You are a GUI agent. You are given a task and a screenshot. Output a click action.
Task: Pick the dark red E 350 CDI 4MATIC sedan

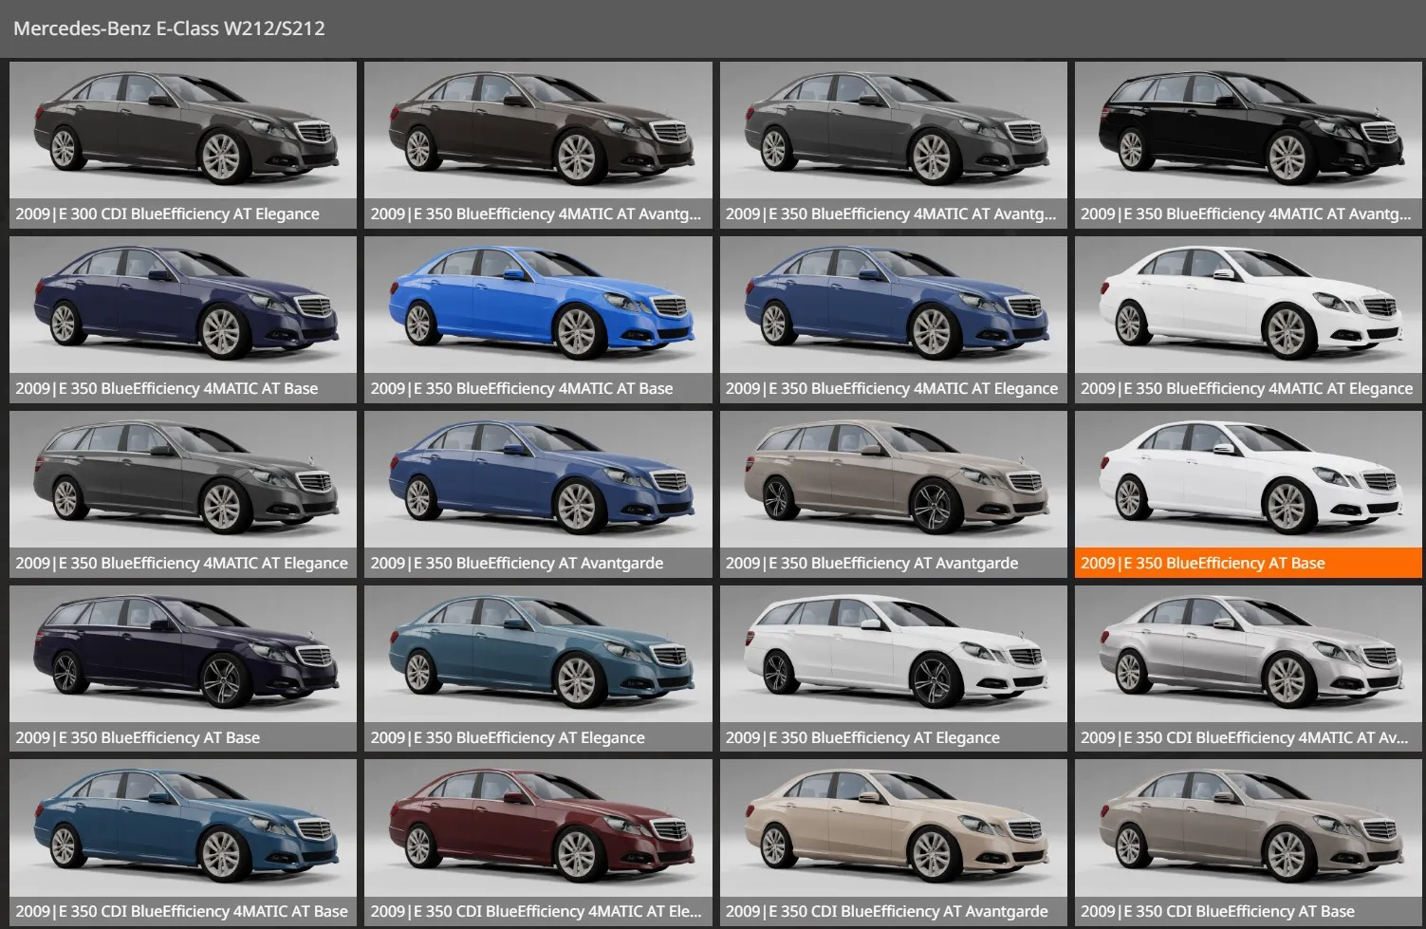538,843
